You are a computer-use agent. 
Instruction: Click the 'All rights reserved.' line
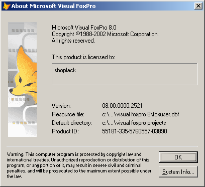point(73,41)
